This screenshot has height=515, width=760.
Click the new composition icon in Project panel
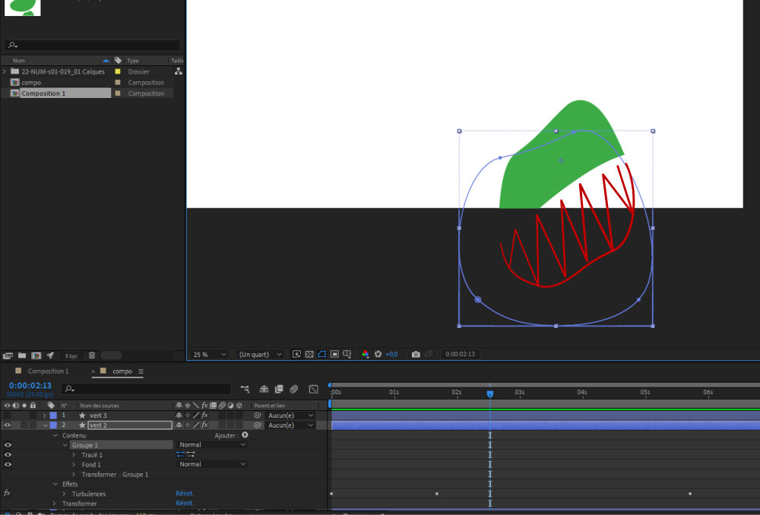click(36, 355)
